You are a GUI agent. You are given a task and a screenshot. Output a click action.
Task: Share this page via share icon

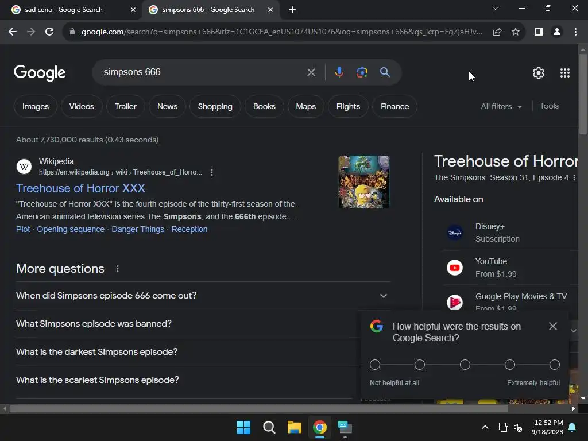coord(497,32)
